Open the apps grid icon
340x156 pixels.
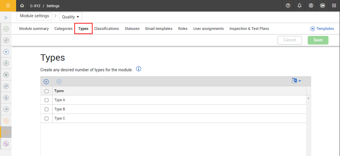click(x=334, y=6)
